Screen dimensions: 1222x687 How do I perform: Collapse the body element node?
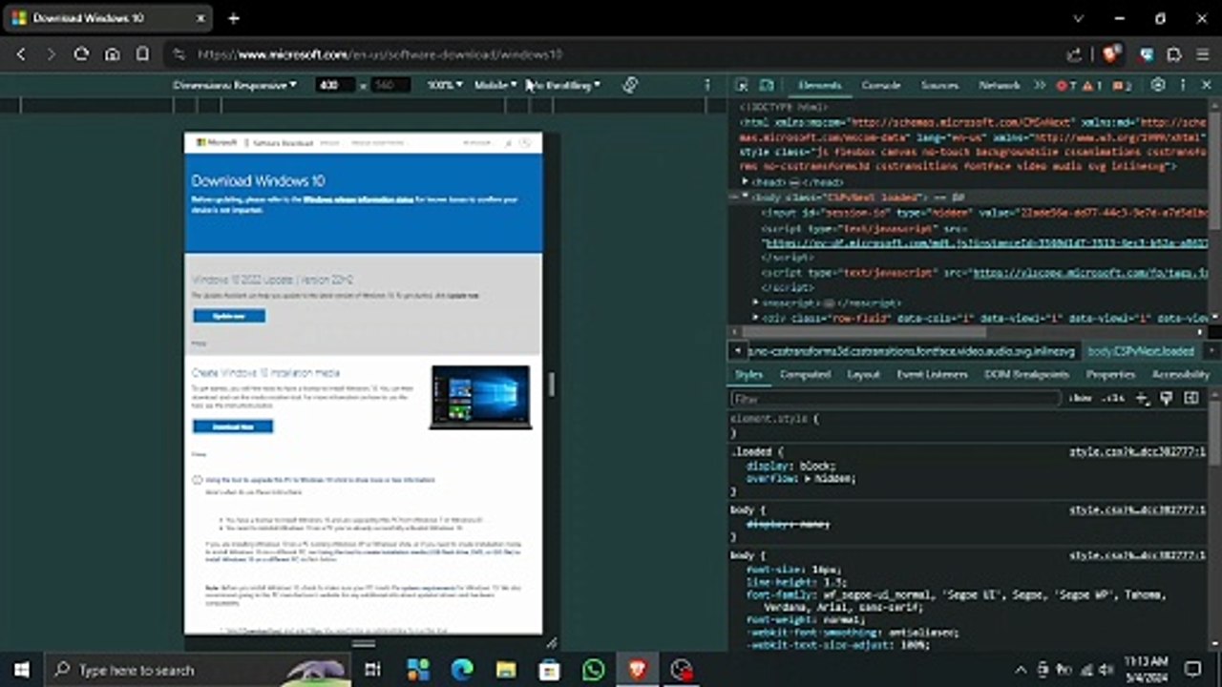coord(746,197)
